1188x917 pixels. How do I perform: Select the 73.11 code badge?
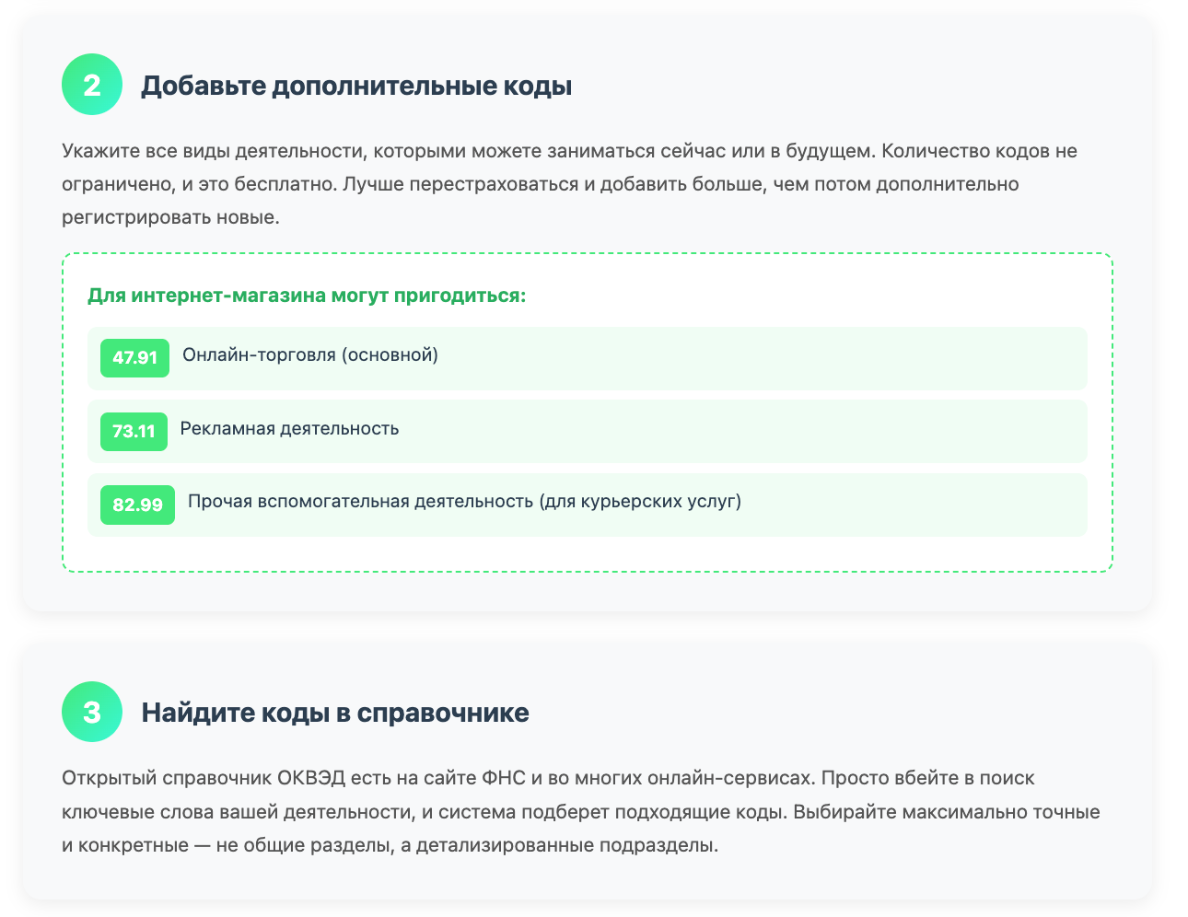click(134, 431)
